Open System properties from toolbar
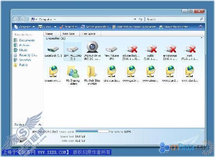 (x=95, y=27)
